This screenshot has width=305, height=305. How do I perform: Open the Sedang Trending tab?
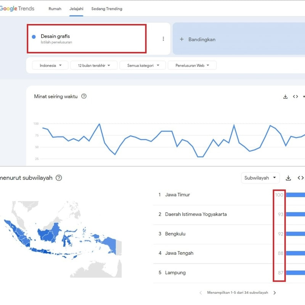107,9
